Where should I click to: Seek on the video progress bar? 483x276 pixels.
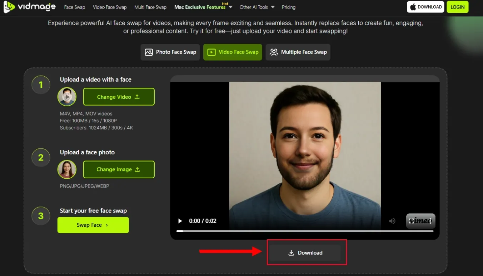pos(305,231)
